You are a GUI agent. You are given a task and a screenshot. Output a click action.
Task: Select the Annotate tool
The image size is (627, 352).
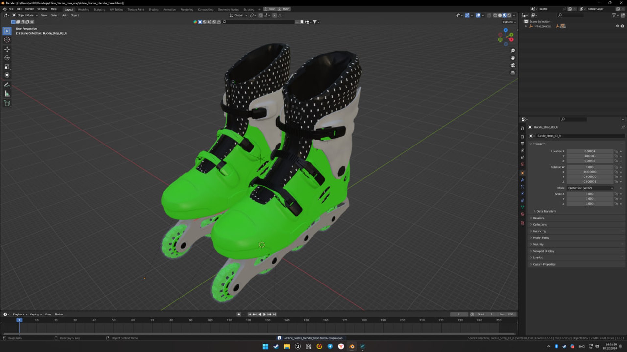[7, 85]
